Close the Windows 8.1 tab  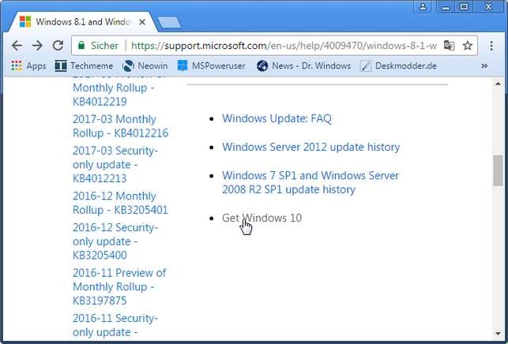[142, 22]
